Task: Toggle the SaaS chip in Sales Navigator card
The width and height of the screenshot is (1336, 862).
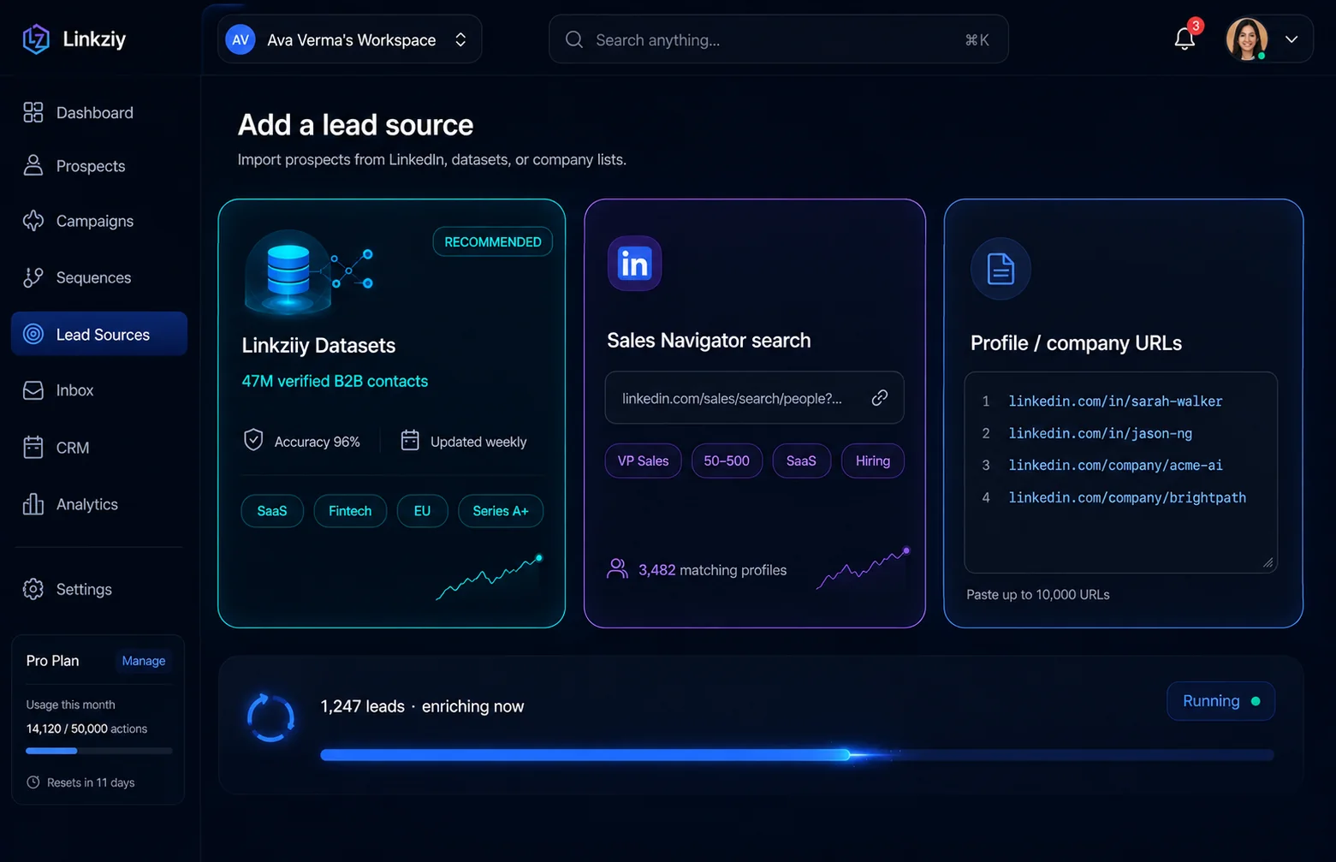Action: pyautogui.click(x=801, y=461)
